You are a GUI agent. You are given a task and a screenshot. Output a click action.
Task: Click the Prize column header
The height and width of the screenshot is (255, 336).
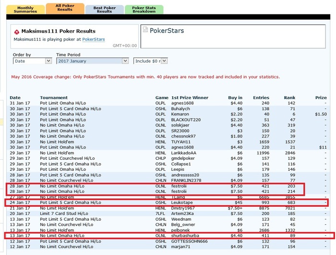click(321, 98)
